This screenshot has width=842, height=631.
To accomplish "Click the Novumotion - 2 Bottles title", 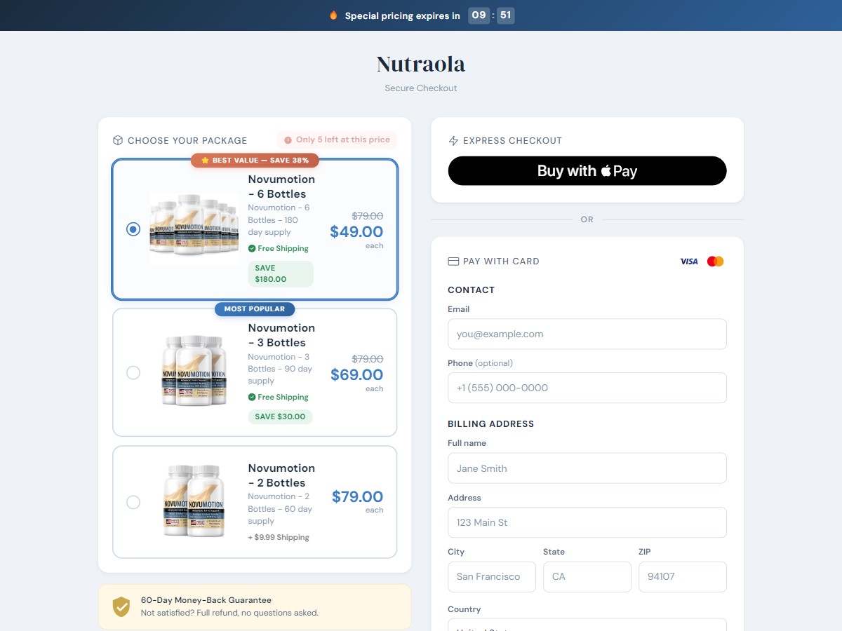I will (x=281, y=475).
